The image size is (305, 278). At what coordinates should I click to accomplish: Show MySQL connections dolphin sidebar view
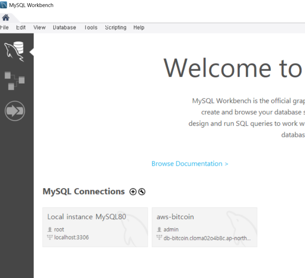pos(14,52)
